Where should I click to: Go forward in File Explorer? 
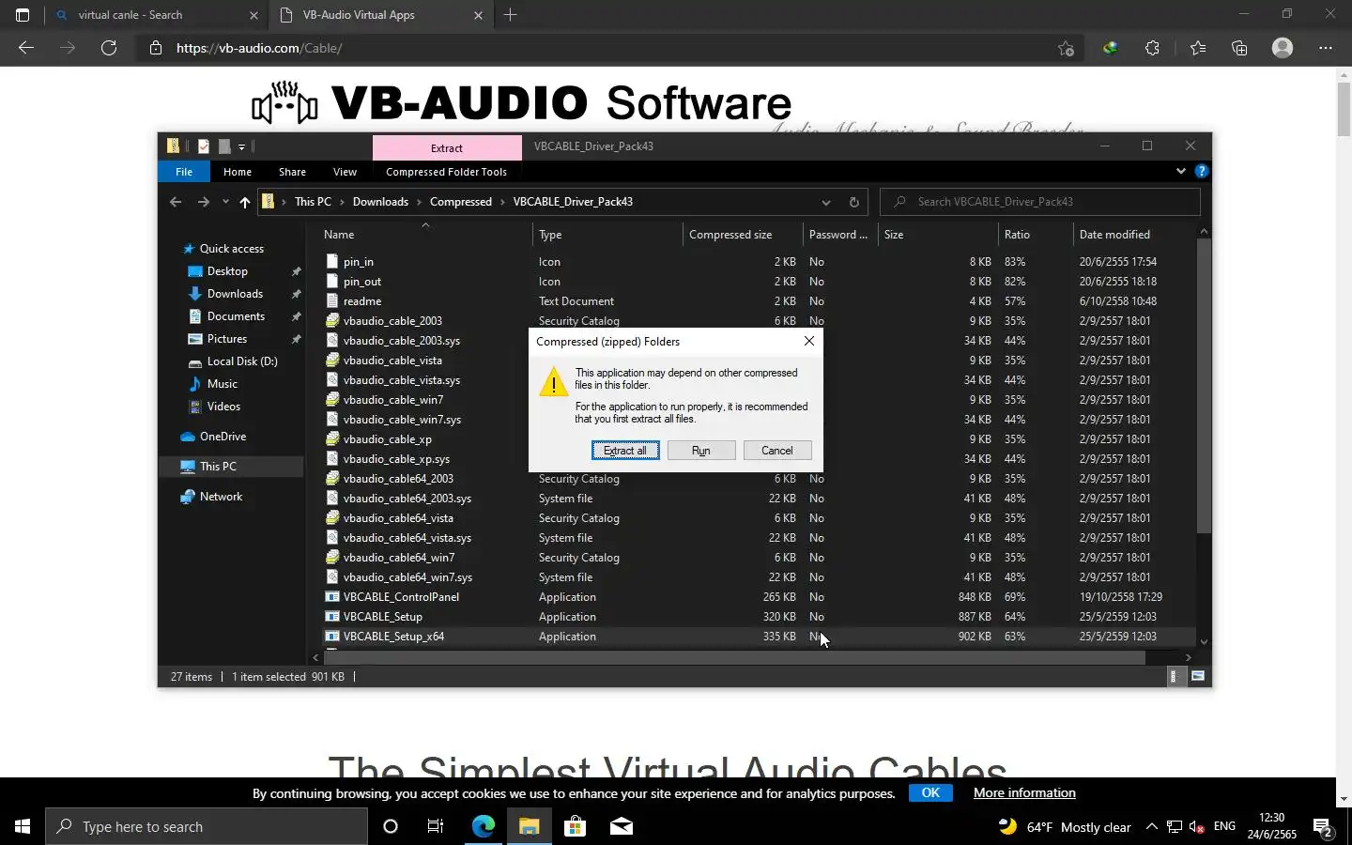pos(203,202)
